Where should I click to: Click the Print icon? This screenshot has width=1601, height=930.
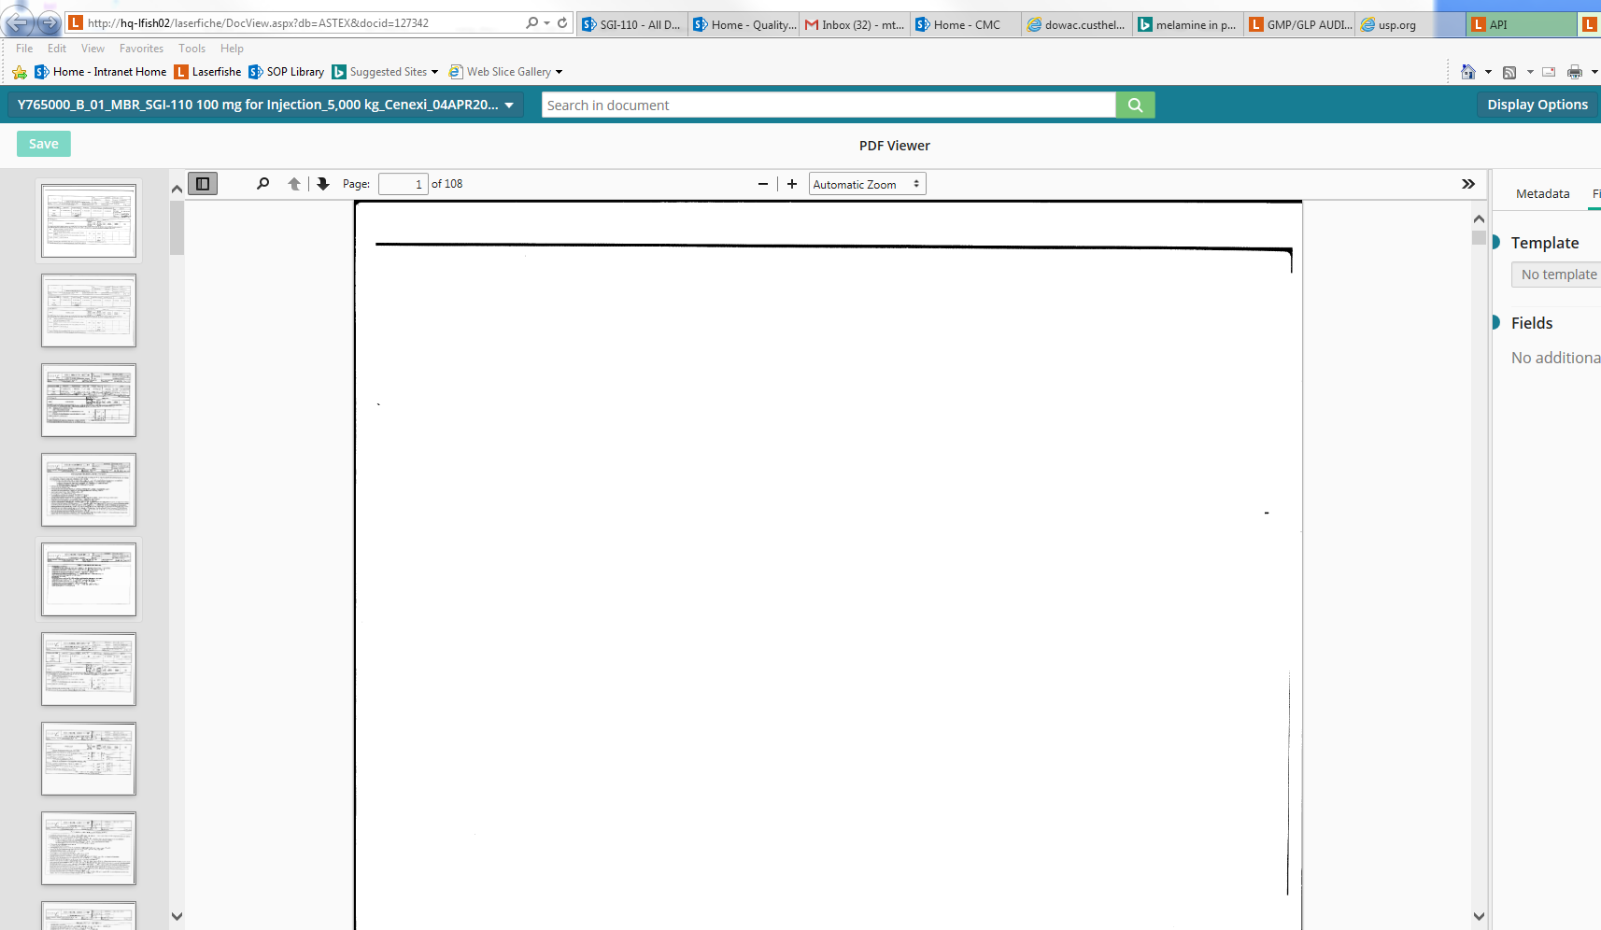pyautogui.click(x=1575, y=72)
